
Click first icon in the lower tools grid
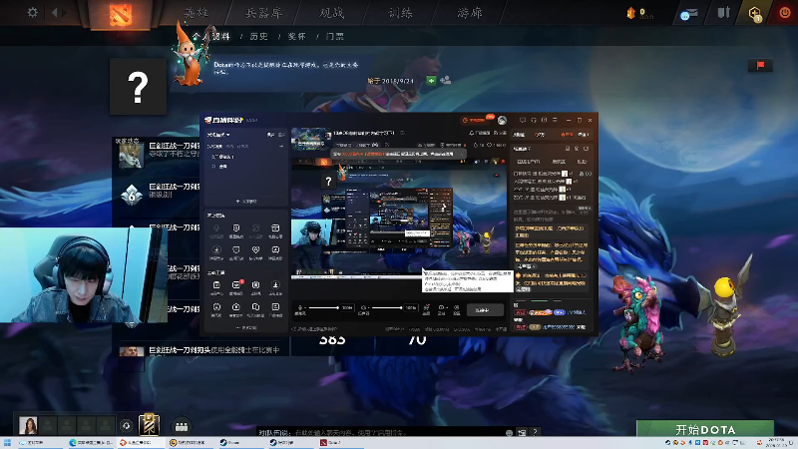pos(216,287)
